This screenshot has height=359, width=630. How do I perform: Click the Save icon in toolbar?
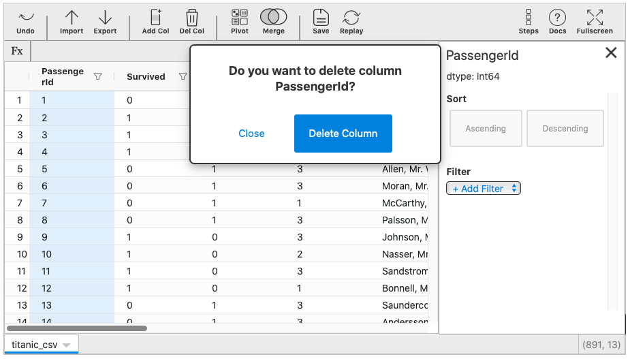[x=321, y=18]
